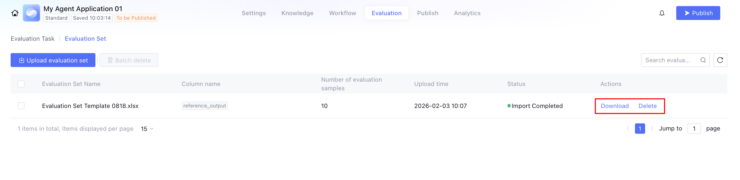Click Upload evaluation set button
This screenshot has height=180, width=740.
pyautogui.click(x=53, y=60)
